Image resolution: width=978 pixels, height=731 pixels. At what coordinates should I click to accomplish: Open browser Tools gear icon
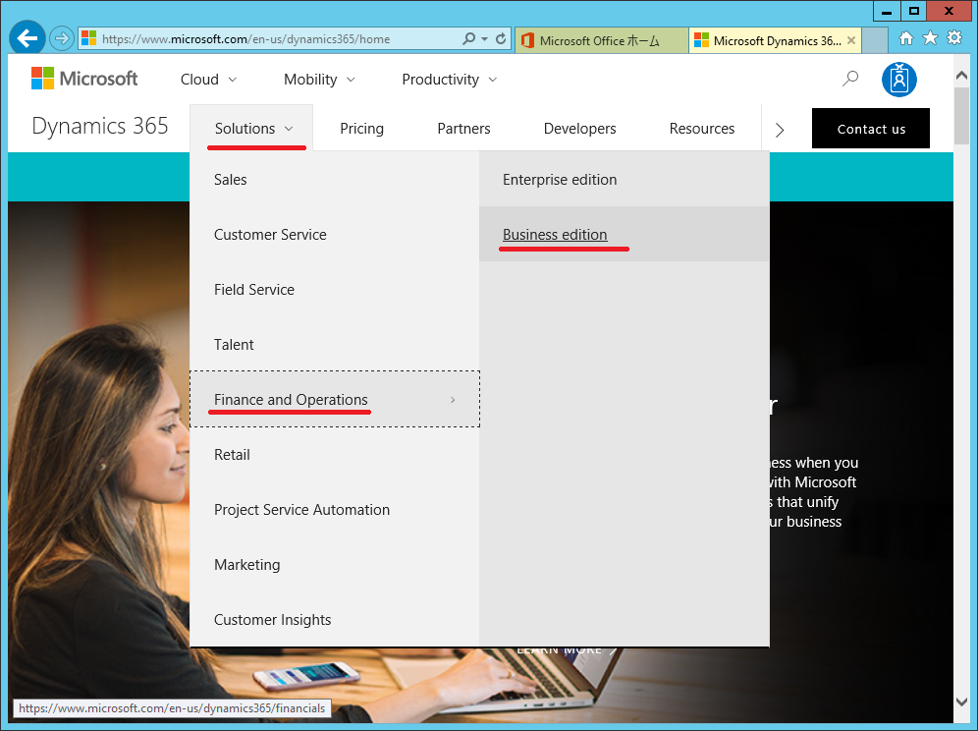click(954, 38)
